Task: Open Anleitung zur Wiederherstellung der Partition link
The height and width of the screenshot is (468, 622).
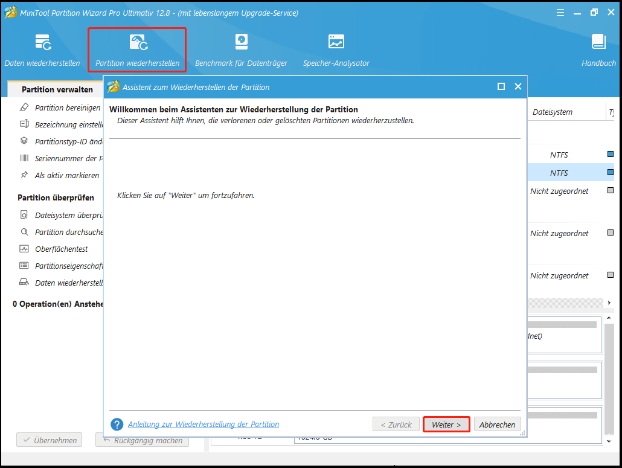Action: pos(204,425)
